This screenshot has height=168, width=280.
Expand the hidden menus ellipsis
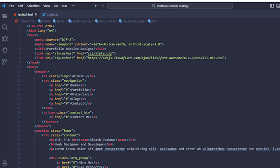73,6
